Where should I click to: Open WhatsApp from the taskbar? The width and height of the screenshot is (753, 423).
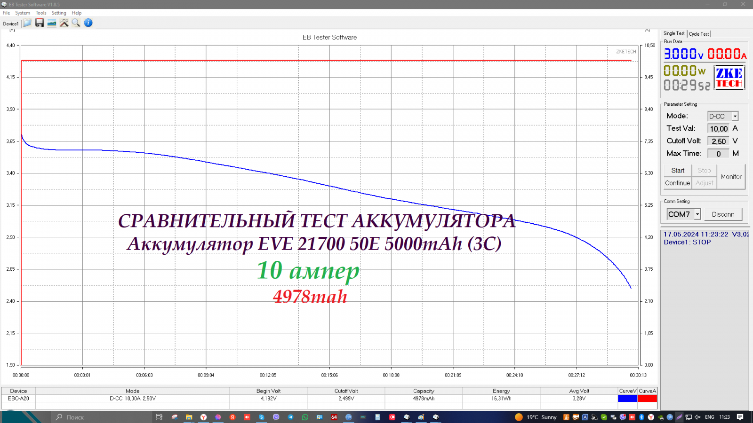(x=305, y=417)
